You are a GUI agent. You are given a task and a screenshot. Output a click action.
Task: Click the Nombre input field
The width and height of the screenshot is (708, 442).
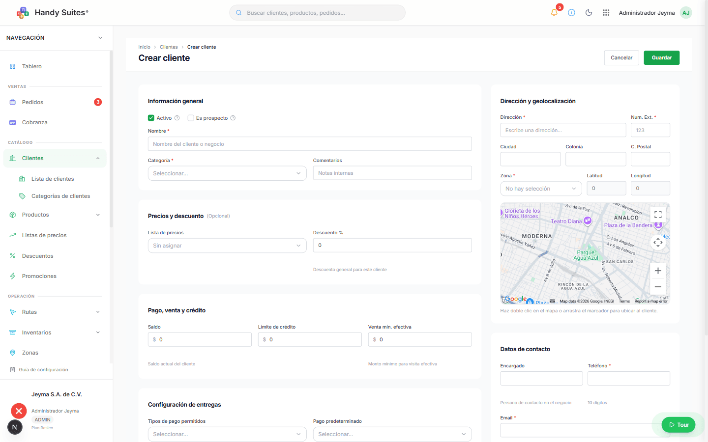point(310,144)
